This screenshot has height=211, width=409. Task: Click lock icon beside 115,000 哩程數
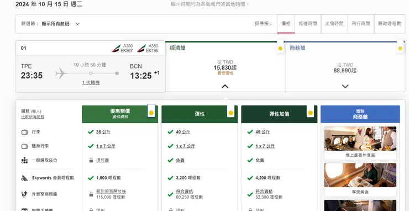[x=91, y=194]
